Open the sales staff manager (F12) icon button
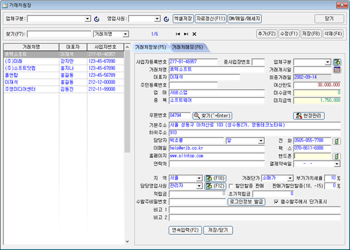 click(215, 186)
